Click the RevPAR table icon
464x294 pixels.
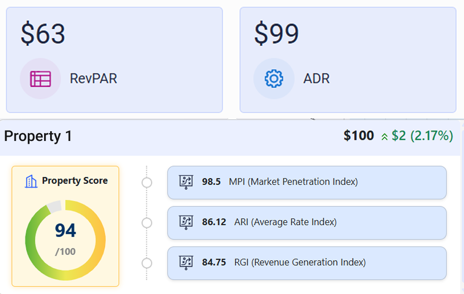click(x=40, y=79)
